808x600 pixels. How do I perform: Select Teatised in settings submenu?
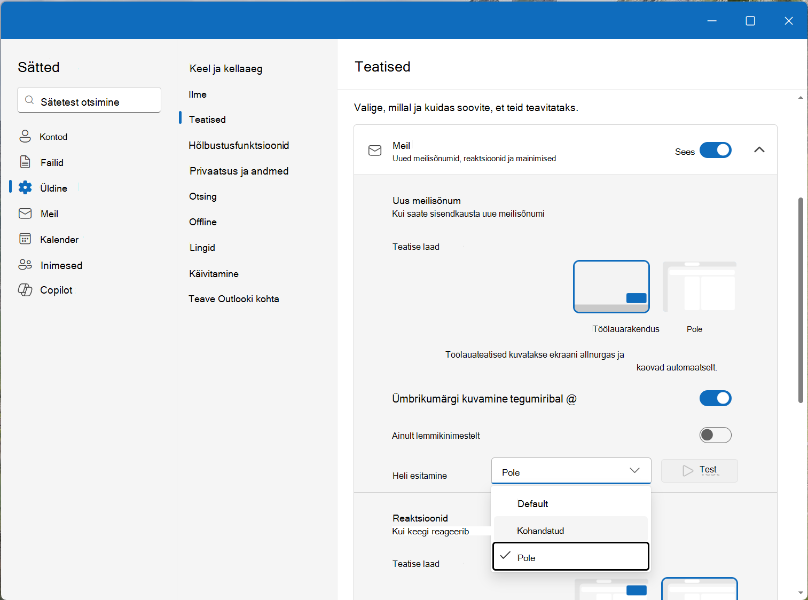(207, 120)
